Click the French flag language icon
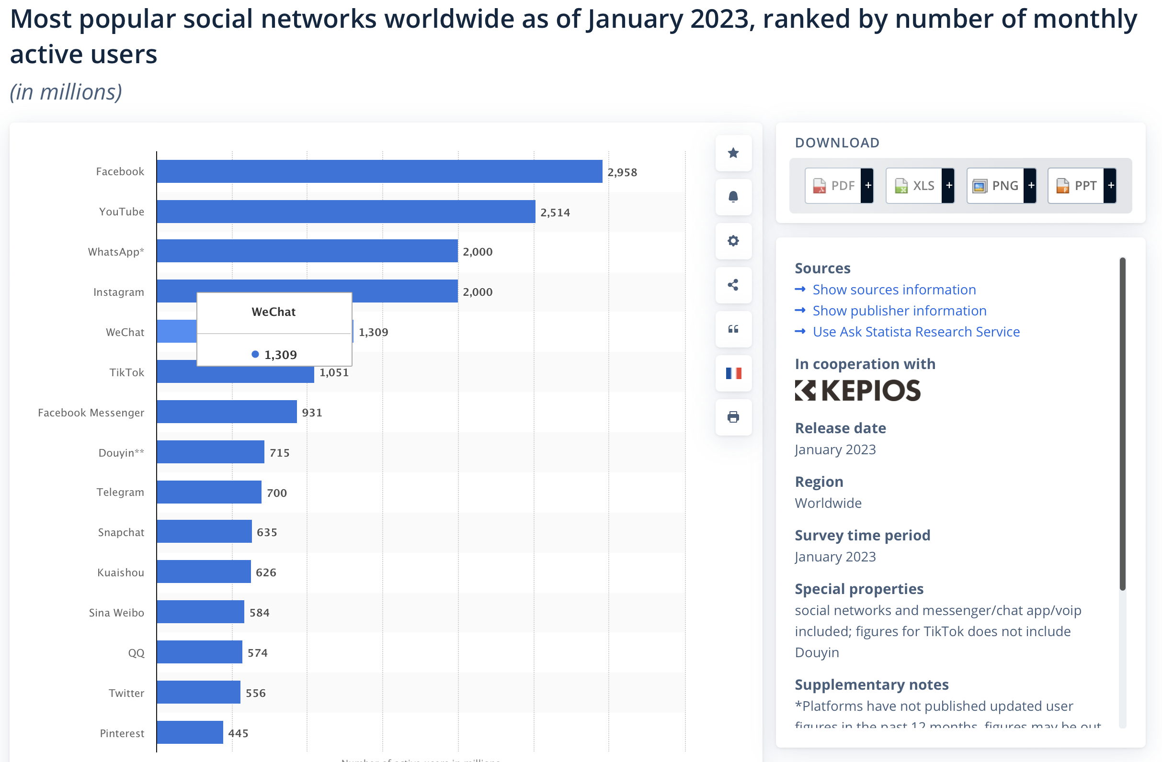 pyautogui.click(x=733, y=373)
